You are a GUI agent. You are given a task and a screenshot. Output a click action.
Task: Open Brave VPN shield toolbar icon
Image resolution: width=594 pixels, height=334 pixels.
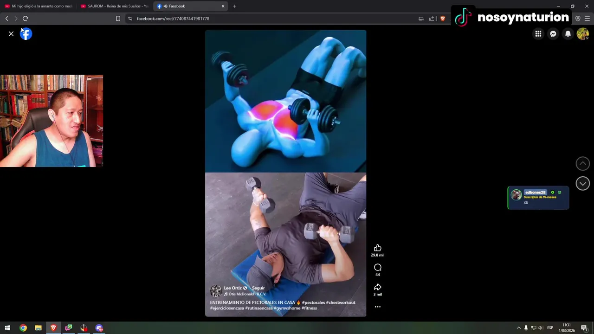[578, 19]
